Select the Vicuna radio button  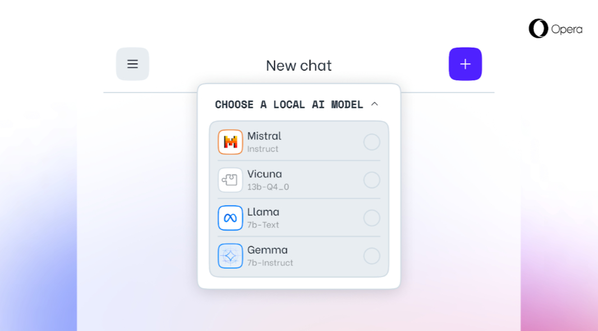tap(371, 180)
